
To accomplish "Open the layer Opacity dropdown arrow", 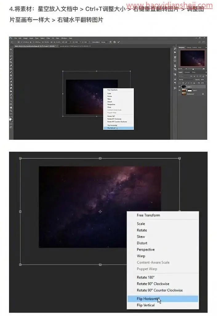I will pos(206,79).
